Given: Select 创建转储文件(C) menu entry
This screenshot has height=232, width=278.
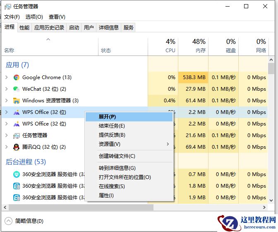Looking at the screenshot, I should coord(129,156).
